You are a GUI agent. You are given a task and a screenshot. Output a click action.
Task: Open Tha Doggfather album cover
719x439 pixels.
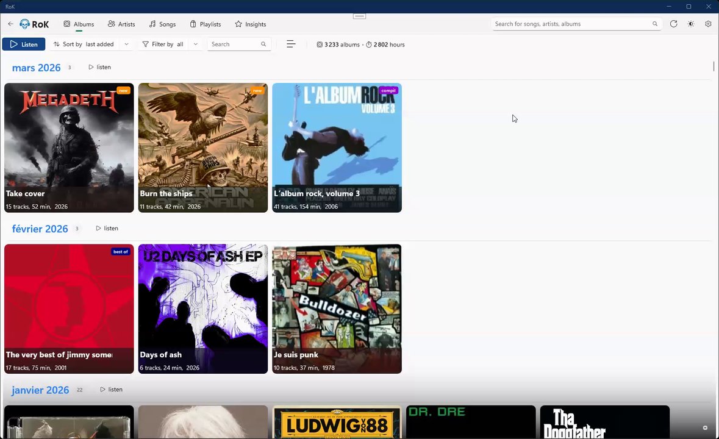tap(605, 422)
